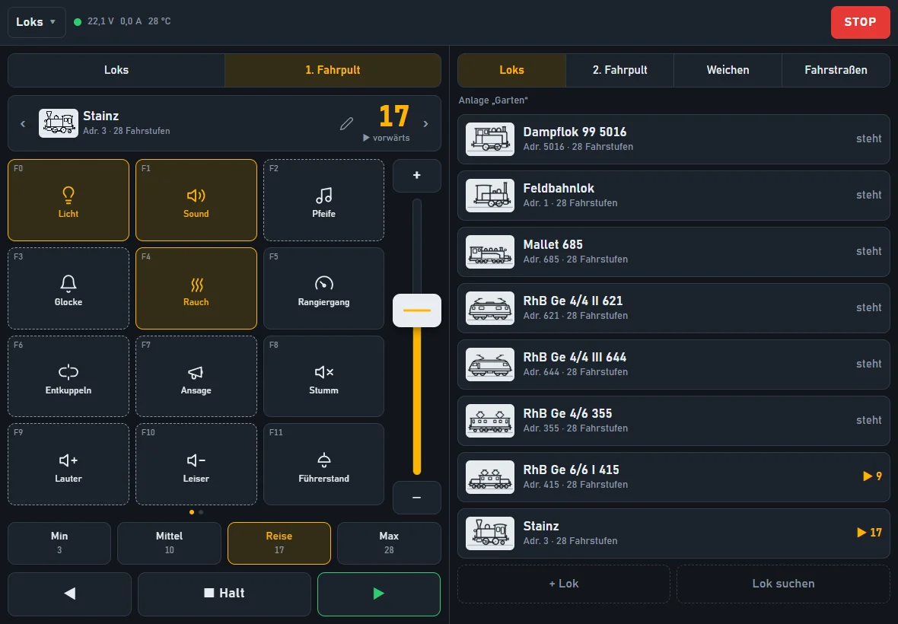Trigger the F2 Pfeife whistle function
Screen dimensions: 898x624
point(323,200)
